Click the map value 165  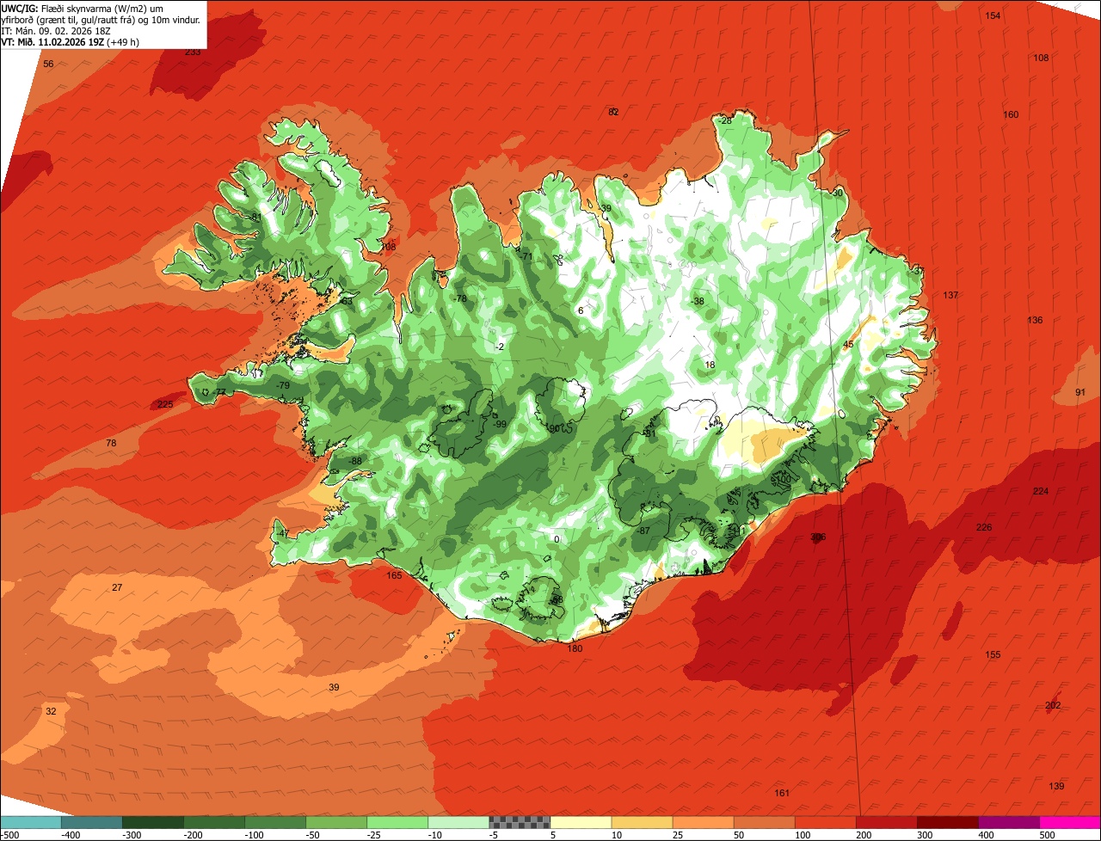tap(394, 576)
